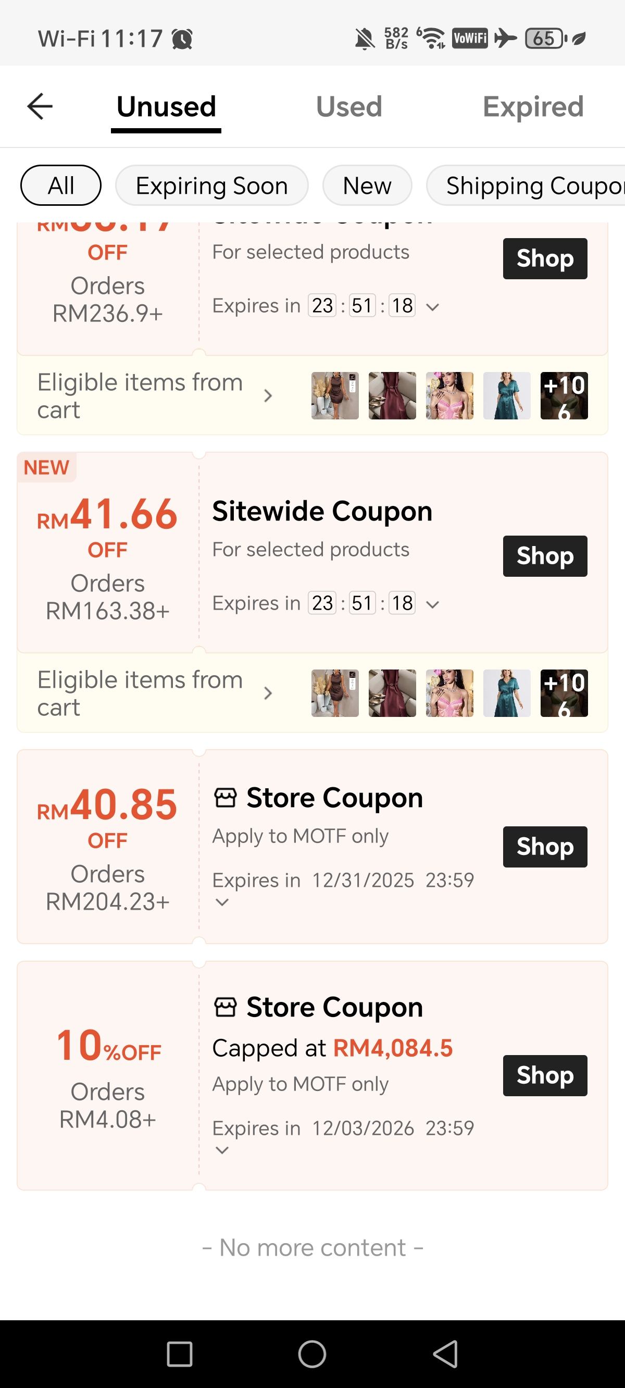Tap the back arrow icon
Viewport: 625px width, 1388px height.
point(40,106)
